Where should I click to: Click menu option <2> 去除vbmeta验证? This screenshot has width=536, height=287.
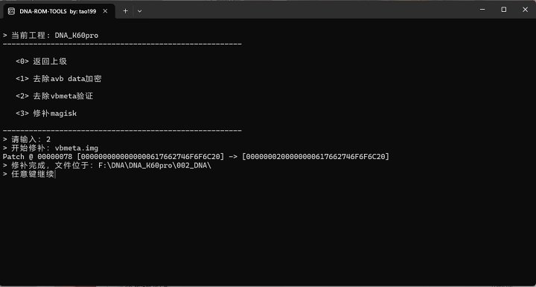point(54,96)
